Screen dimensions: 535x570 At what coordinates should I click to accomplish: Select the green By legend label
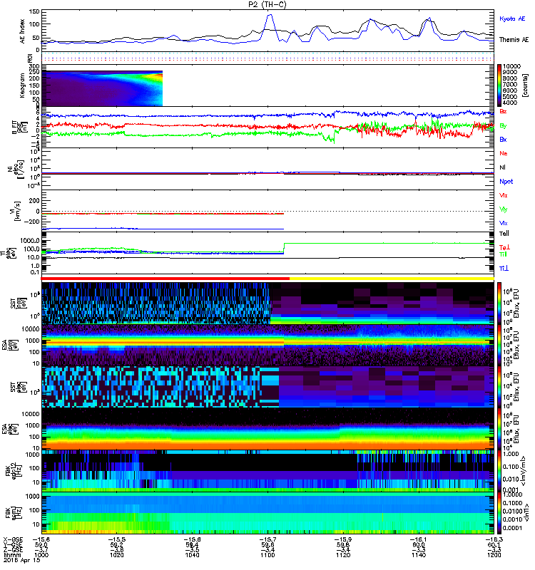503,125
